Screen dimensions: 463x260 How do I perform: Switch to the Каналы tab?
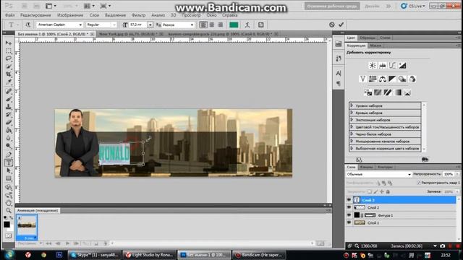tap(366, 167)
